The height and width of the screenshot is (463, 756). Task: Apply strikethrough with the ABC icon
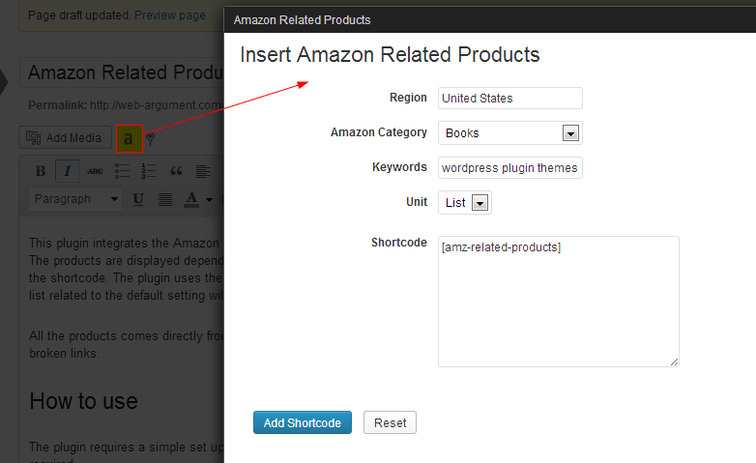[x=95, y=171]
